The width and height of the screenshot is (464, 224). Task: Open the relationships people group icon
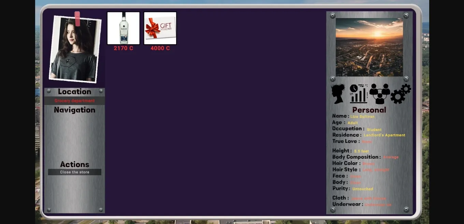(379, 94)
